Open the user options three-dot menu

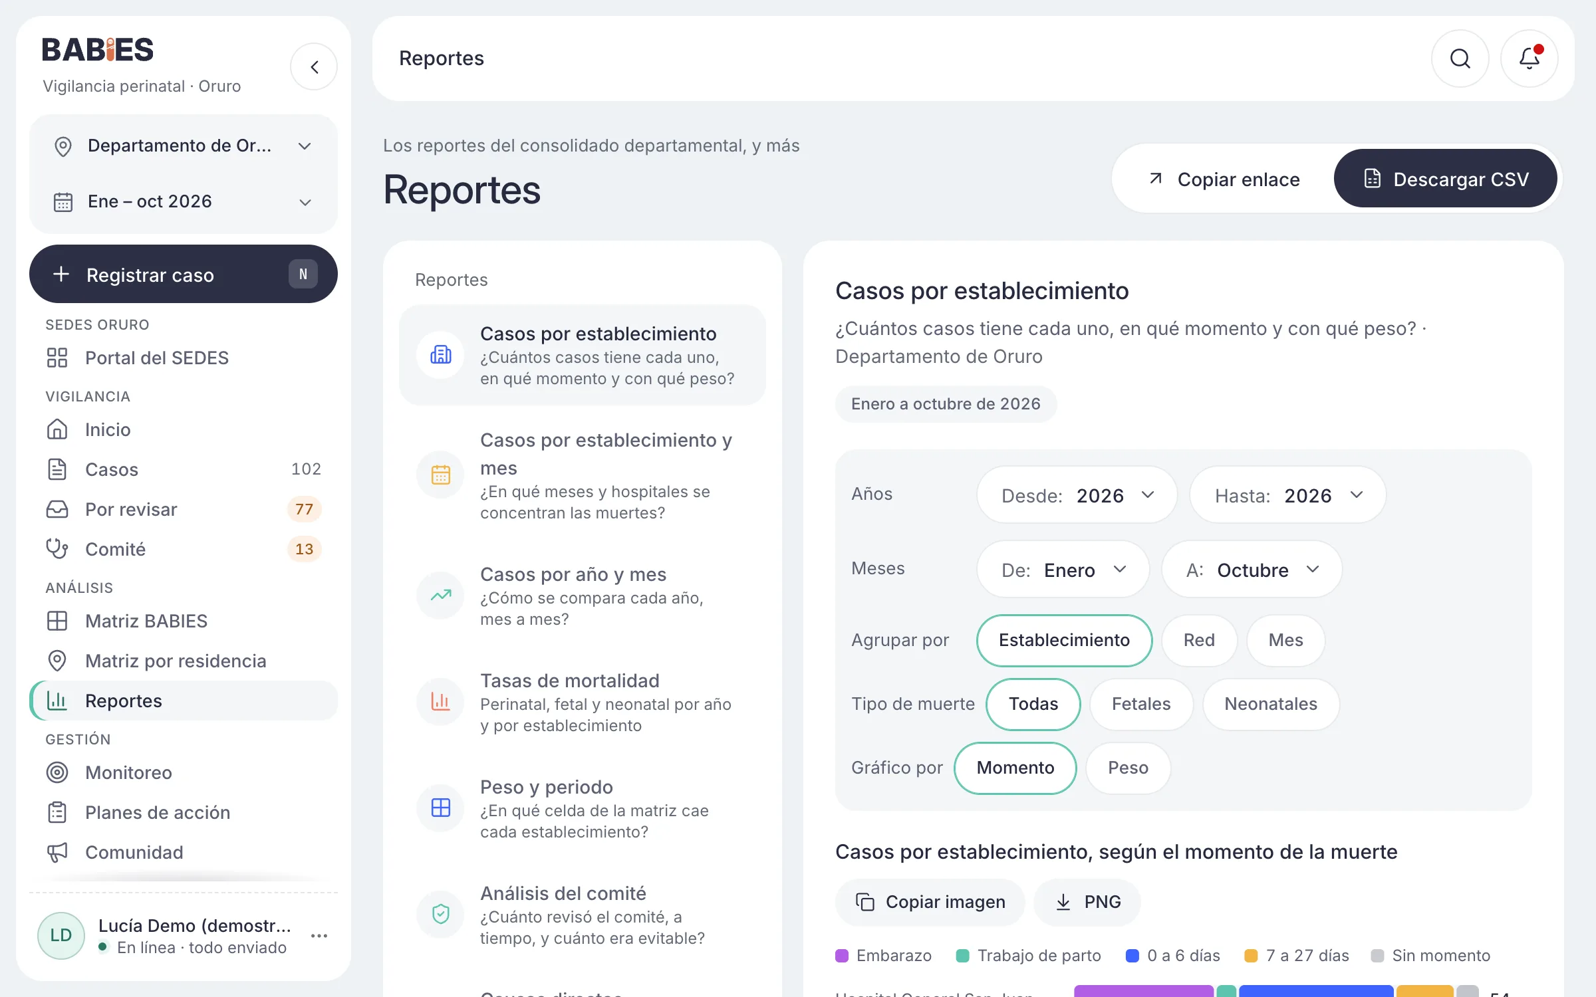[319, 936]
